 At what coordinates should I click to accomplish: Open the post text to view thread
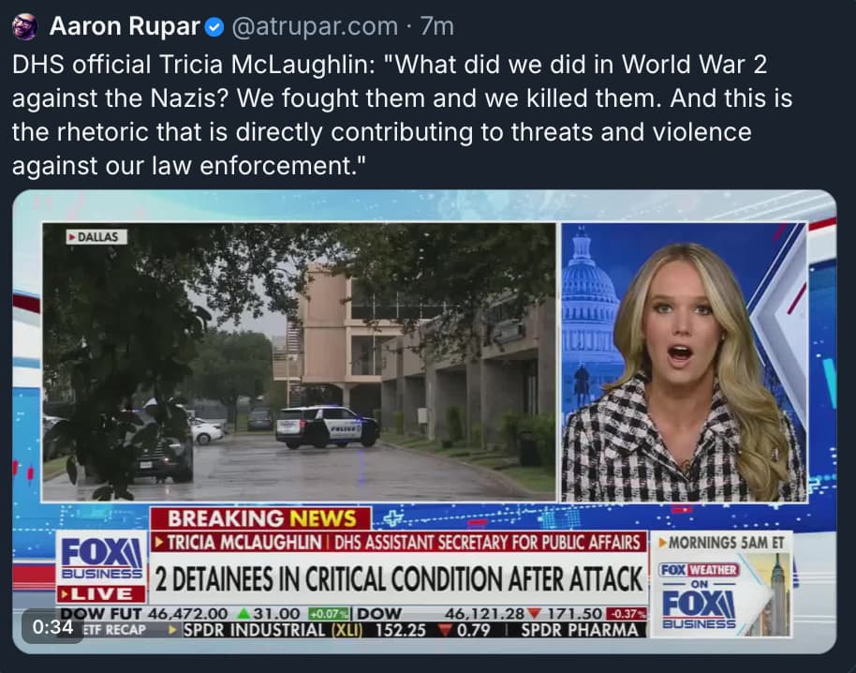(x=403, y=115)
